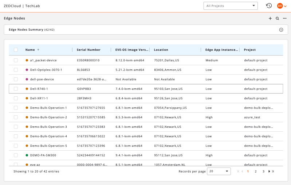Select page 3 in pagination
The image size is (291, 185).
pyautogui.click(x=264, y=171)
